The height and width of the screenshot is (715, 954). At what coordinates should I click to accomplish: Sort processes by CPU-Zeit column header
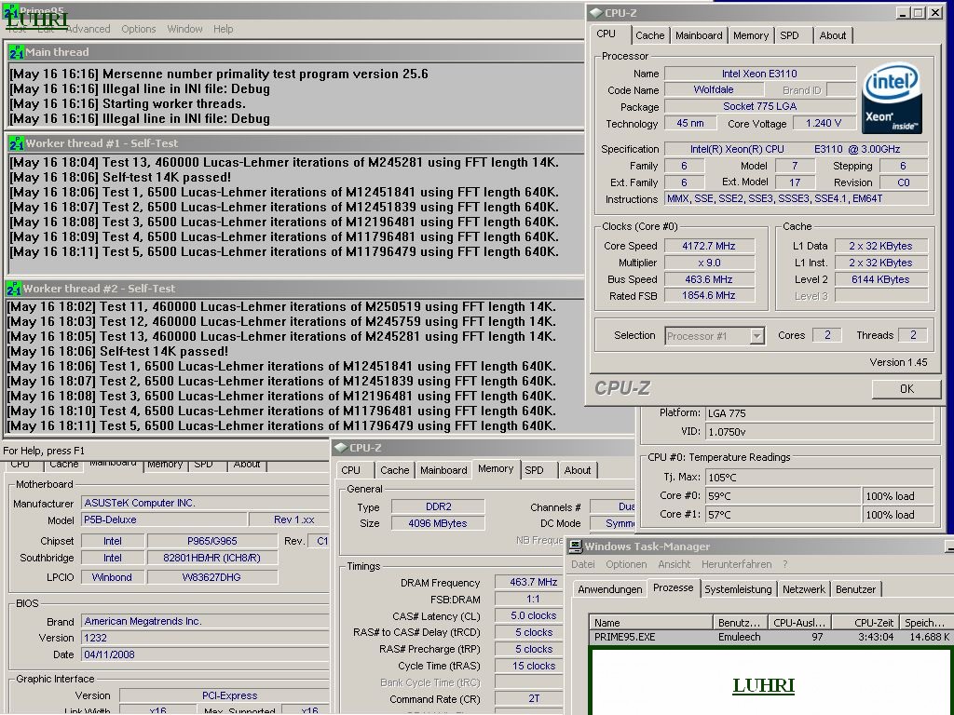point(865,623)
